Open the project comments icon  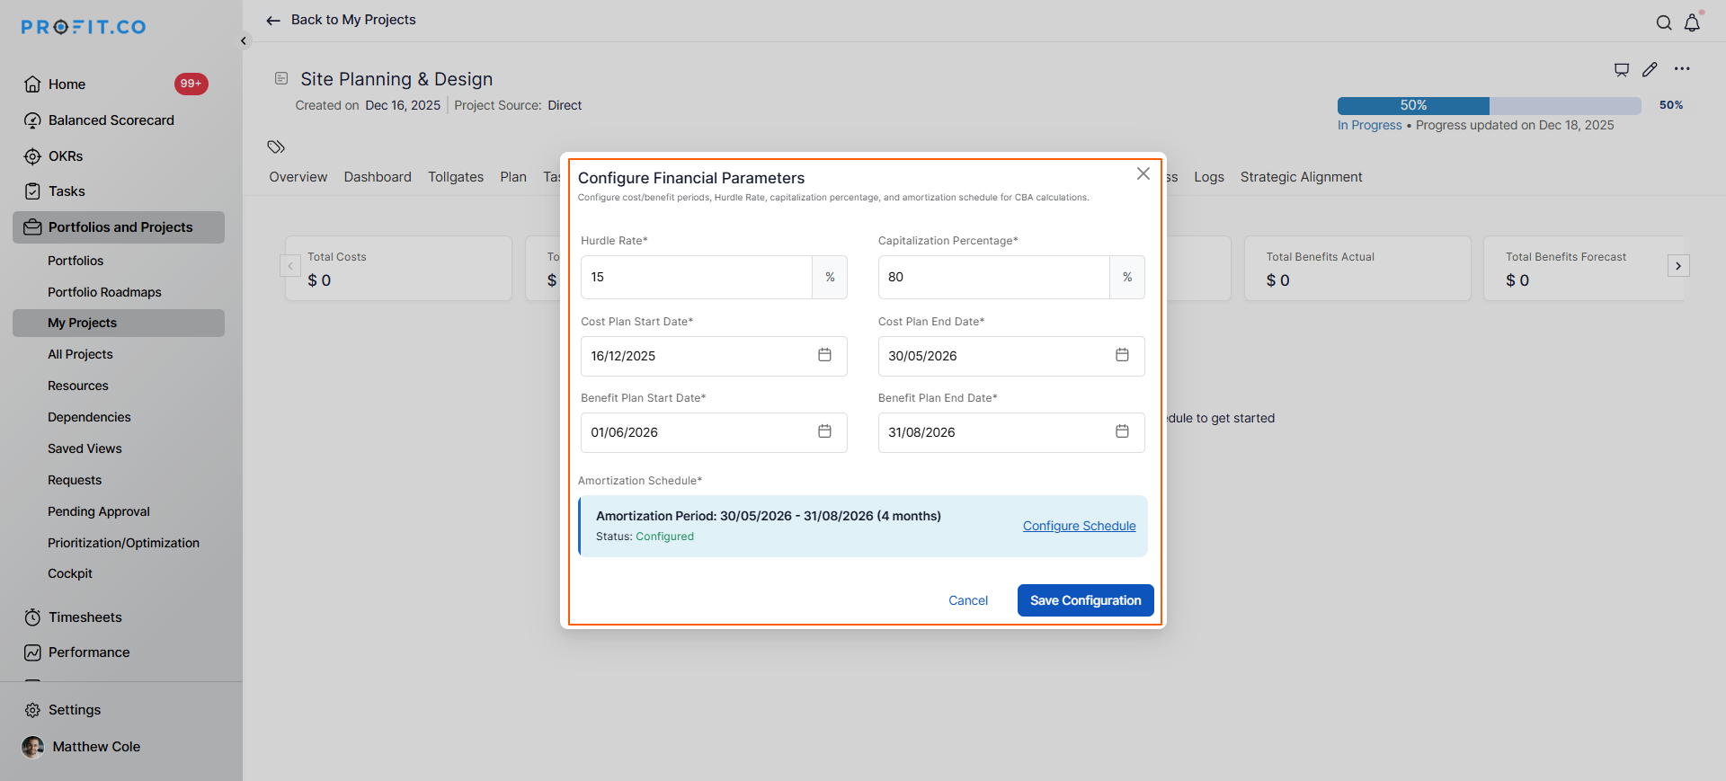coord(1622,69)
